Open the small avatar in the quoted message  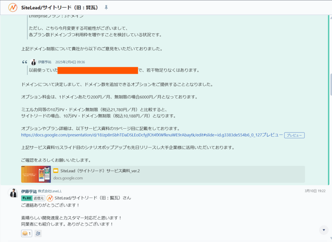(x=33, y=62)
